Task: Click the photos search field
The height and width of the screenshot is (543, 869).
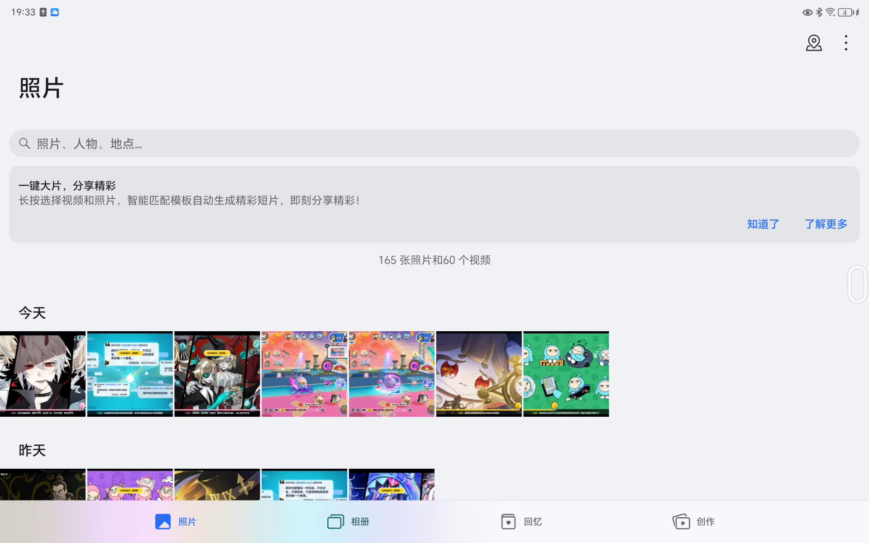Action: coord(434,143)
